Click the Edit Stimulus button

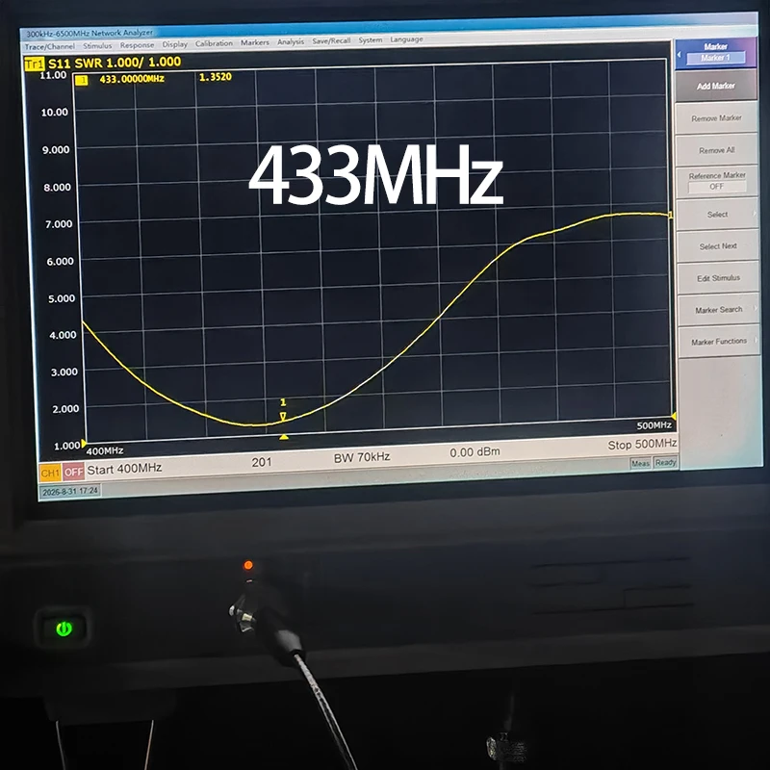[718, 278]
